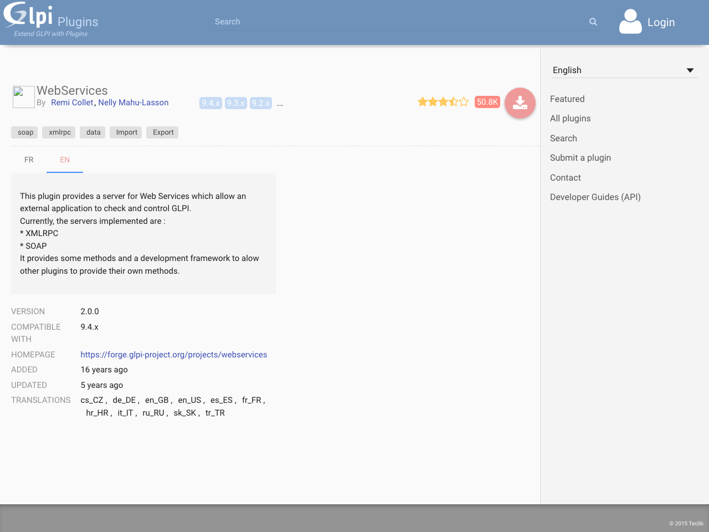This screenshot has height=532, width=709.
Task: Click the Remi Collet author link
Action: [x=72, y=103]
